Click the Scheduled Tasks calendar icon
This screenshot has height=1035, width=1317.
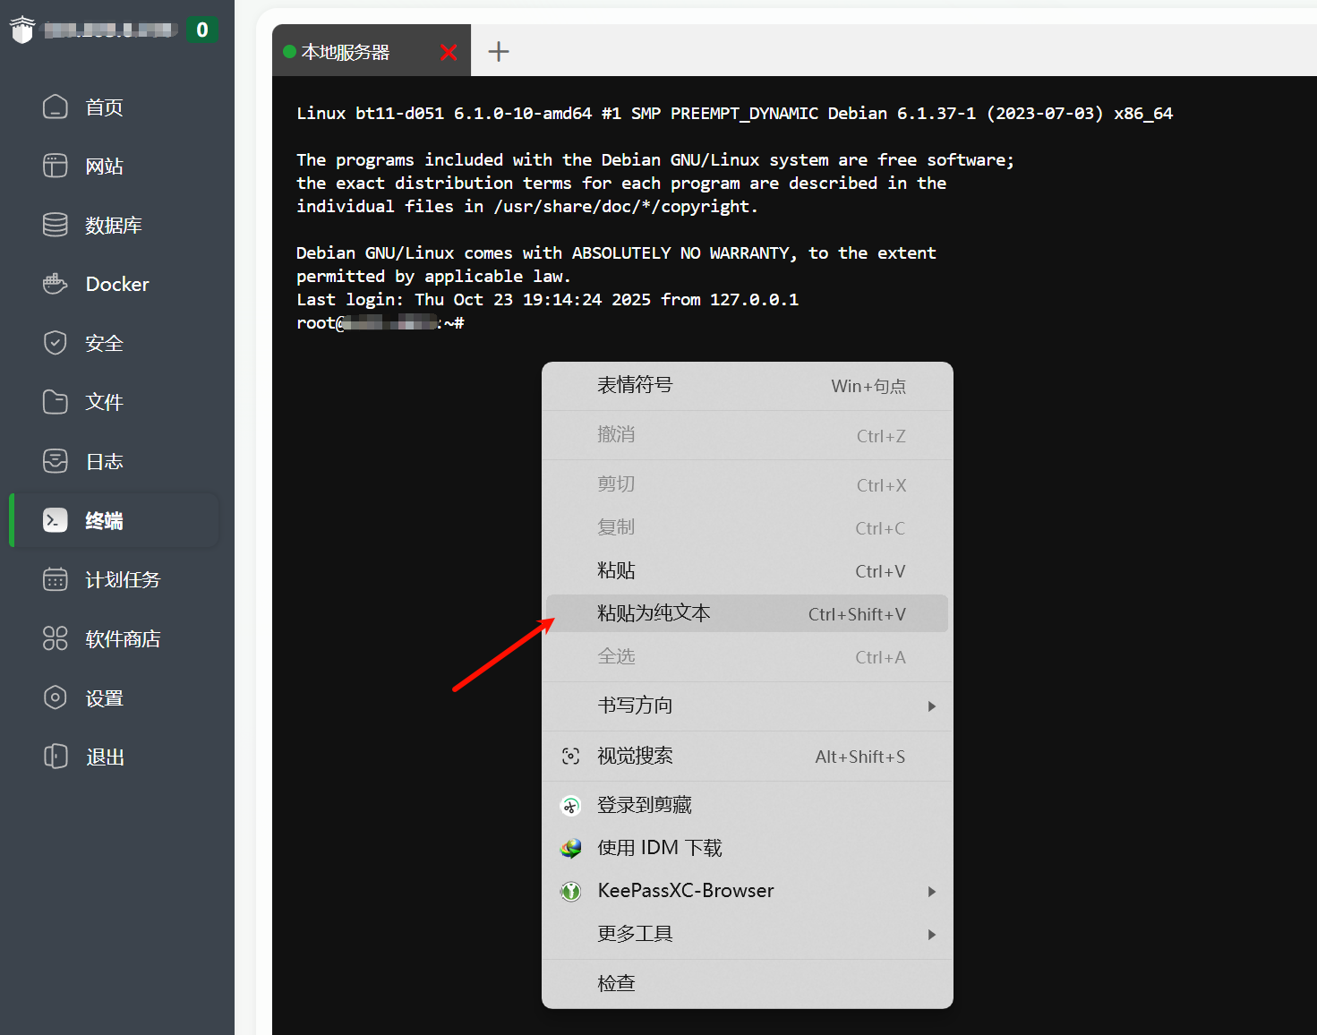point(56,580)
